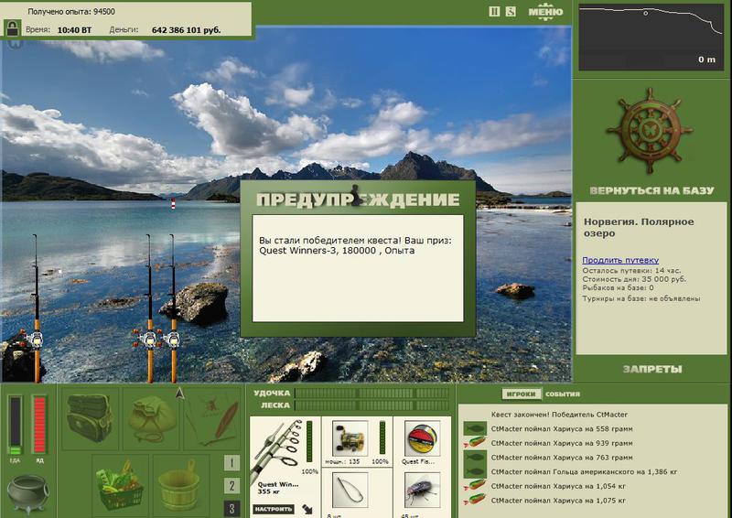Open the tackle backpack icon
The height and width of the screenshot is (518, 732).
click(89, 418)
